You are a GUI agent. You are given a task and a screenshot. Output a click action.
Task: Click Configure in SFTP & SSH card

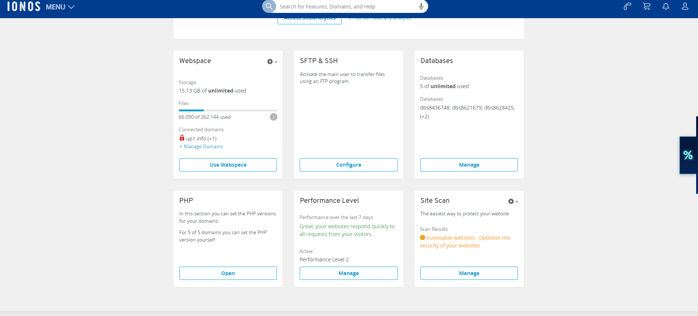[348, 165]
